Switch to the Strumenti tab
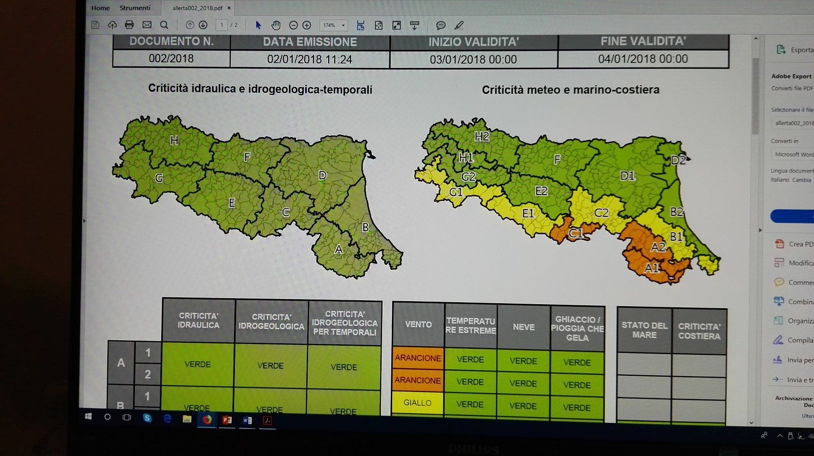Screen dimensions: 814x456 coord(135,8)
